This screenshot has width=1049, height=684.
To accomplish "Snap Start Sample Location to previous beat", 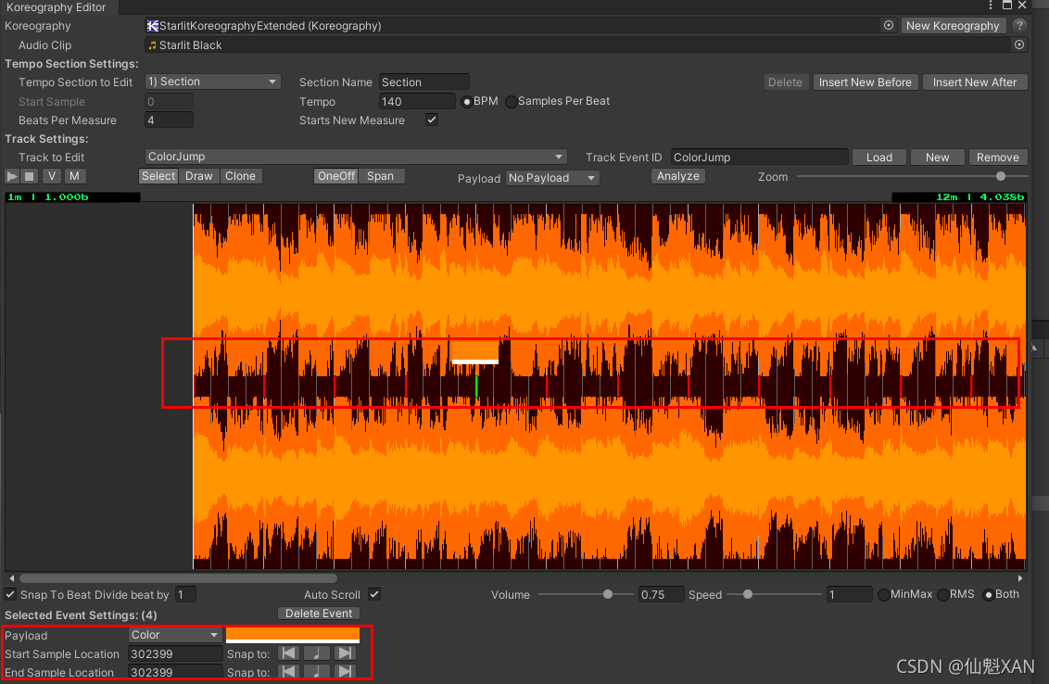I will pyautogui.click(x=289, y=653).
